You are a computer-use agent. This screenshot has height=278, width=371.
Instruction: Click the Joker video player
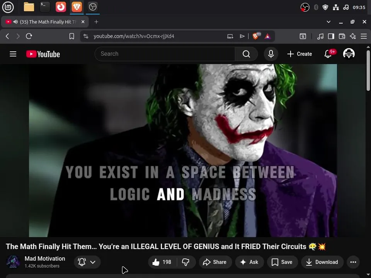point(183,151)
